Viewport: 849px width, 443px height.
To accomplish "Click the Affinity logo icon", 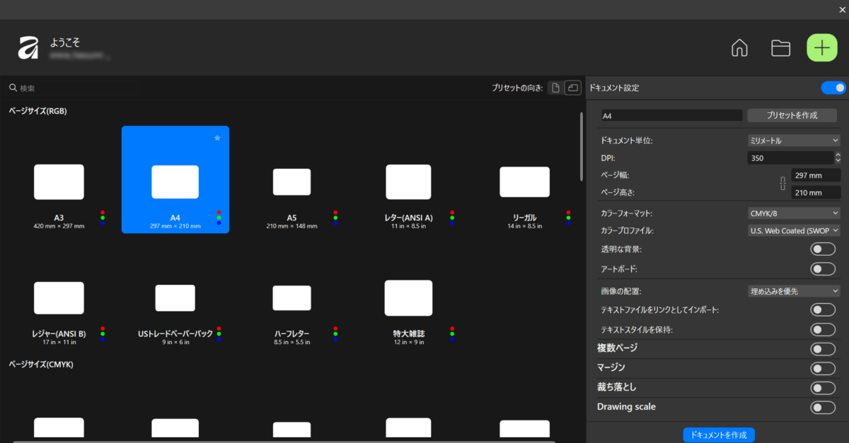I will [x=28, y=48].
